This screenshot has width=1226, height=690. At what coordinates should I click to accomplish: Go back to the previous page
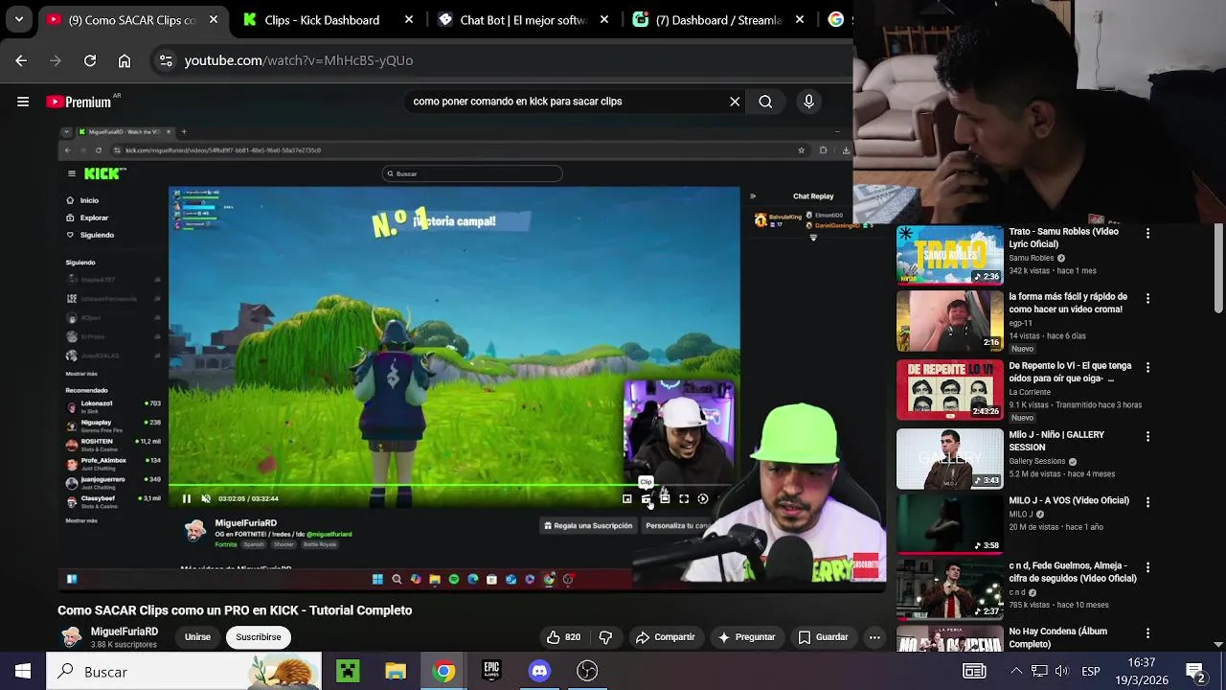pos(21,60)
